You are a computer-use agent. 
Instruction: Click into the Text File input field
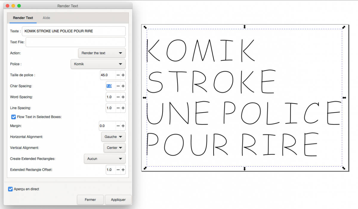click(75, 42)
